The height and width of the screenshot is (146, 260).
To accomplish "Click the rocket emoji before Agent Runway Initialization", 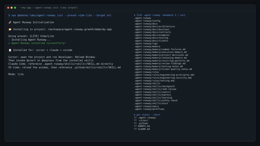I will pyautogui.click(x=10, y=22).
